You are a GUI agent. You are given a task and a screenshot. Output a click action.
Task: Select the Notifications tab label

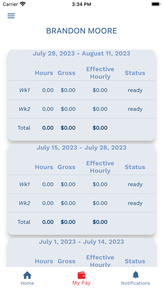[x=136, y=283]
